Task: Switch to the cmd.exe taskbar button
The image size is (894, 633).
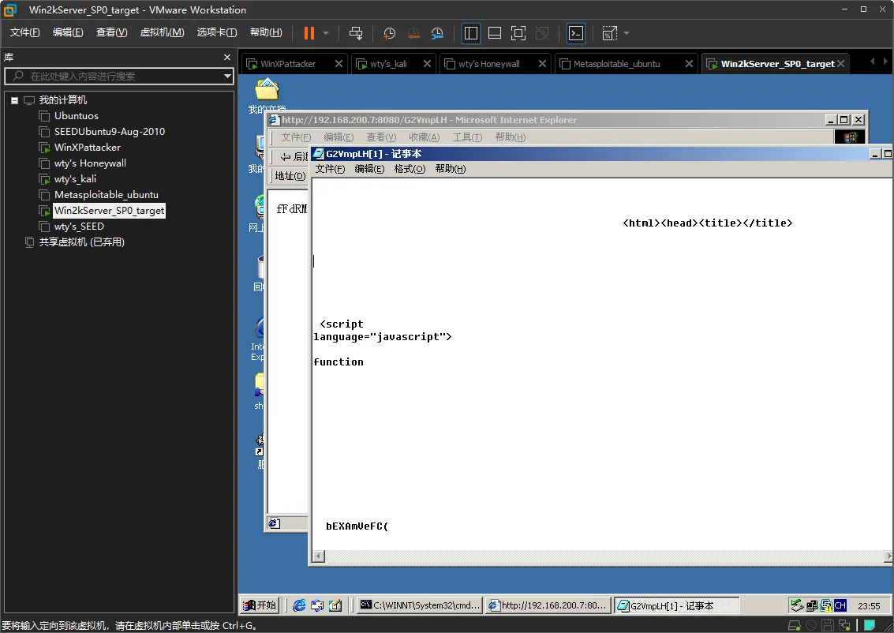Action: coord(421,605)
